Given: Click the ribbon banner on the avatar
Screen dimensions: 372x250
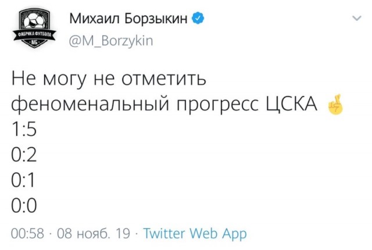Looking at the screenshot, I should [34, 35].
